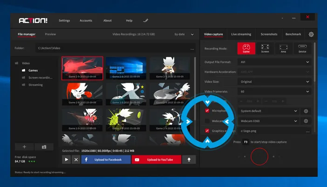Select the green splash character thumbnail
327x187 pixels.
[x=126, y=120]
